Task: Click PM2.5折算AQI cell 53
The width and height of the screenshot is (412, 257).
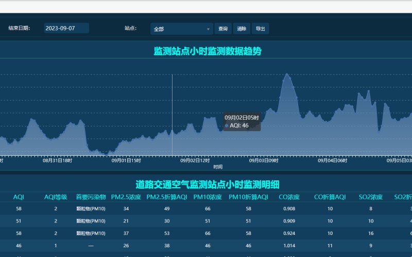Action: 167,233
